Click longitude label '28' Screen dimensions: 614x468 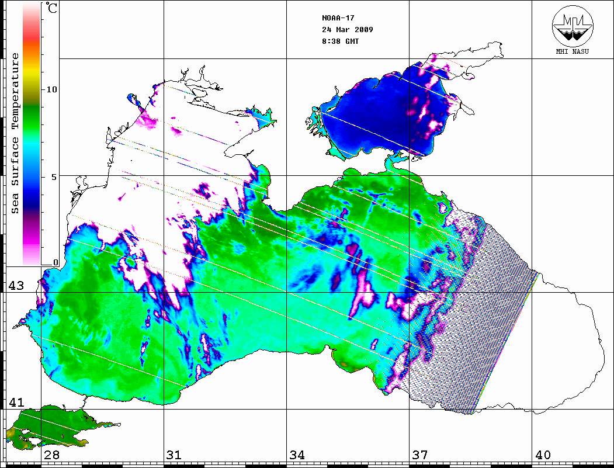[51, 455]
